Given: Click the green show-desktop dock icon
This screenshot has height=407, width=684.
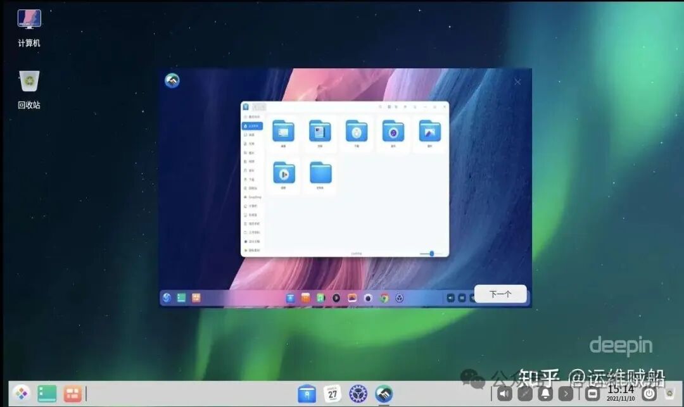Looking at the screenshot, I should click(x=47, y=394).
